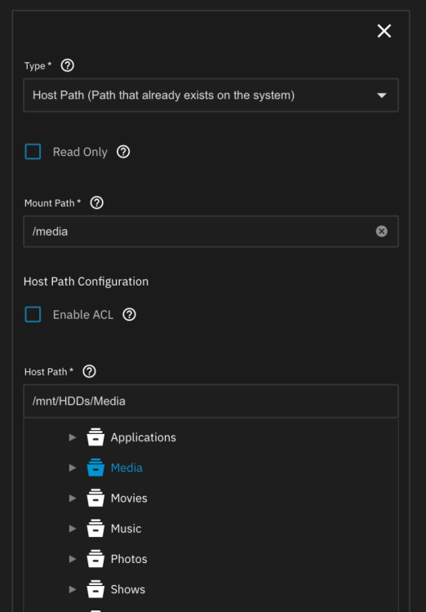Tick the Enable ACL checkbox
The width and height of the screenshot is (426, 612).
tap(33, 314)
